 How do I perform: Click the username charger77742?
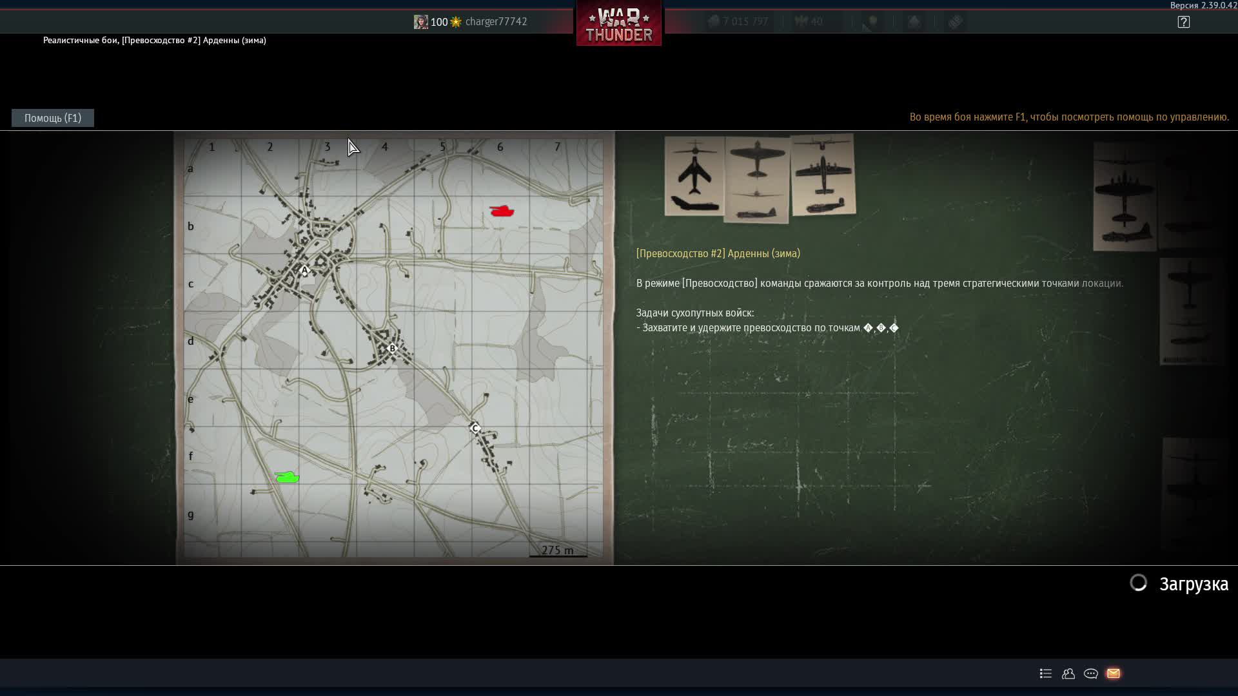coord(496,22)
